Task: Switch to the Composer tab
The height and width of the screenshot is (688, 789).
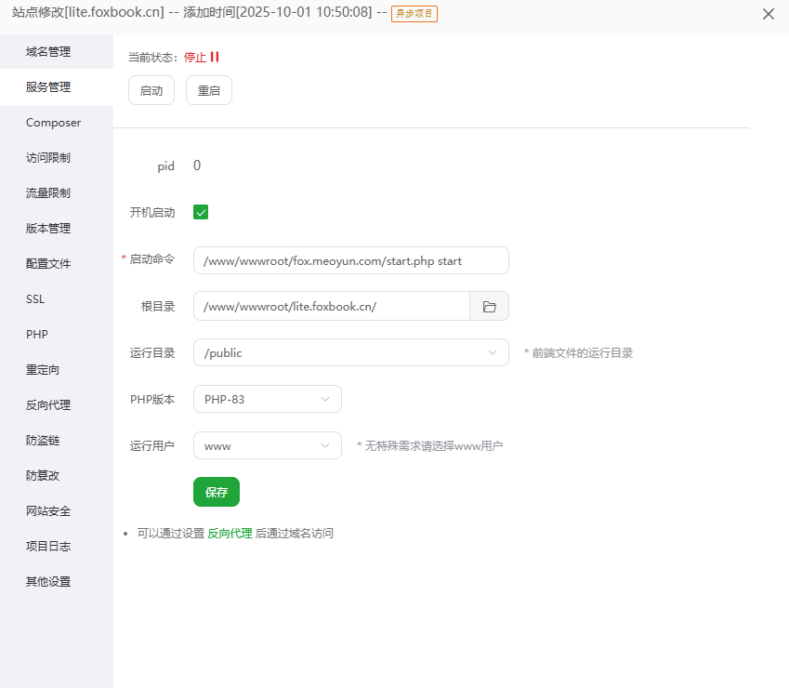Action: pyautogui.click(x=53, y=123)
